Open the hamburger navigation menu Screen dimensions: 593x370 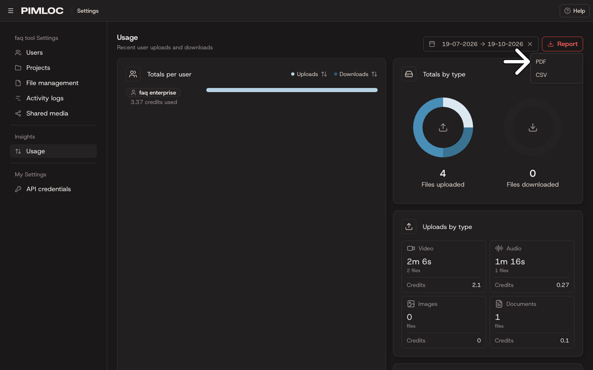click(11, 11)
